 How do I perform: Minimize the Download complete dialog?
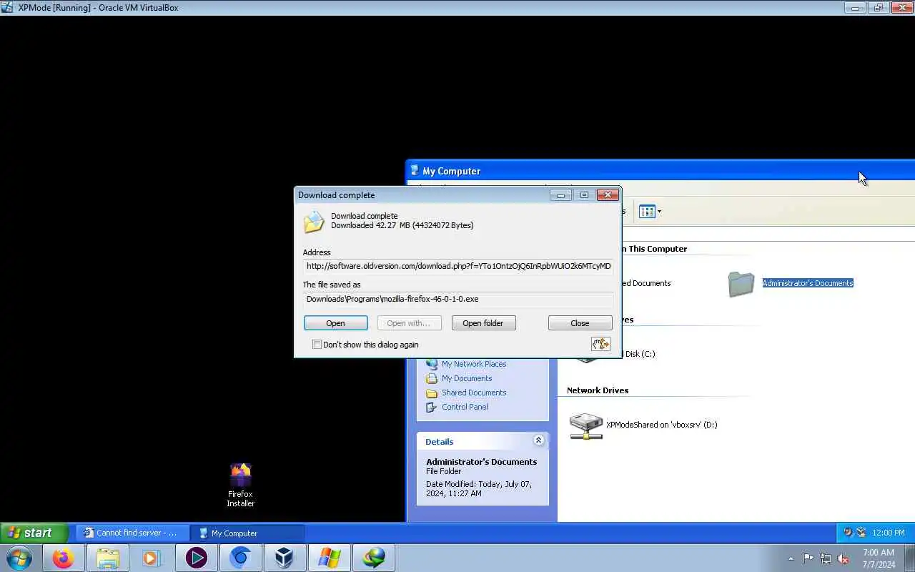point(560,194)
